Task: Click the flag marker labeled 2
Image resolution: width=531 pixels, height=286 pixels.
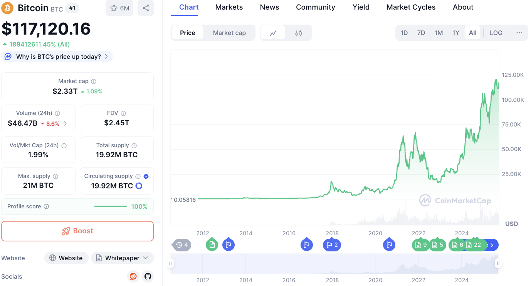Action: coord(332,245)
